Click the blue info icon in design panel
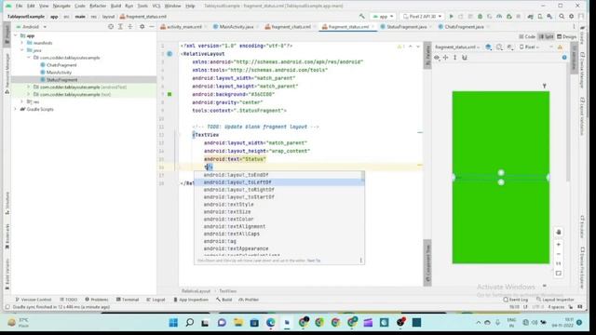The image size is (596, 335). 564,58
